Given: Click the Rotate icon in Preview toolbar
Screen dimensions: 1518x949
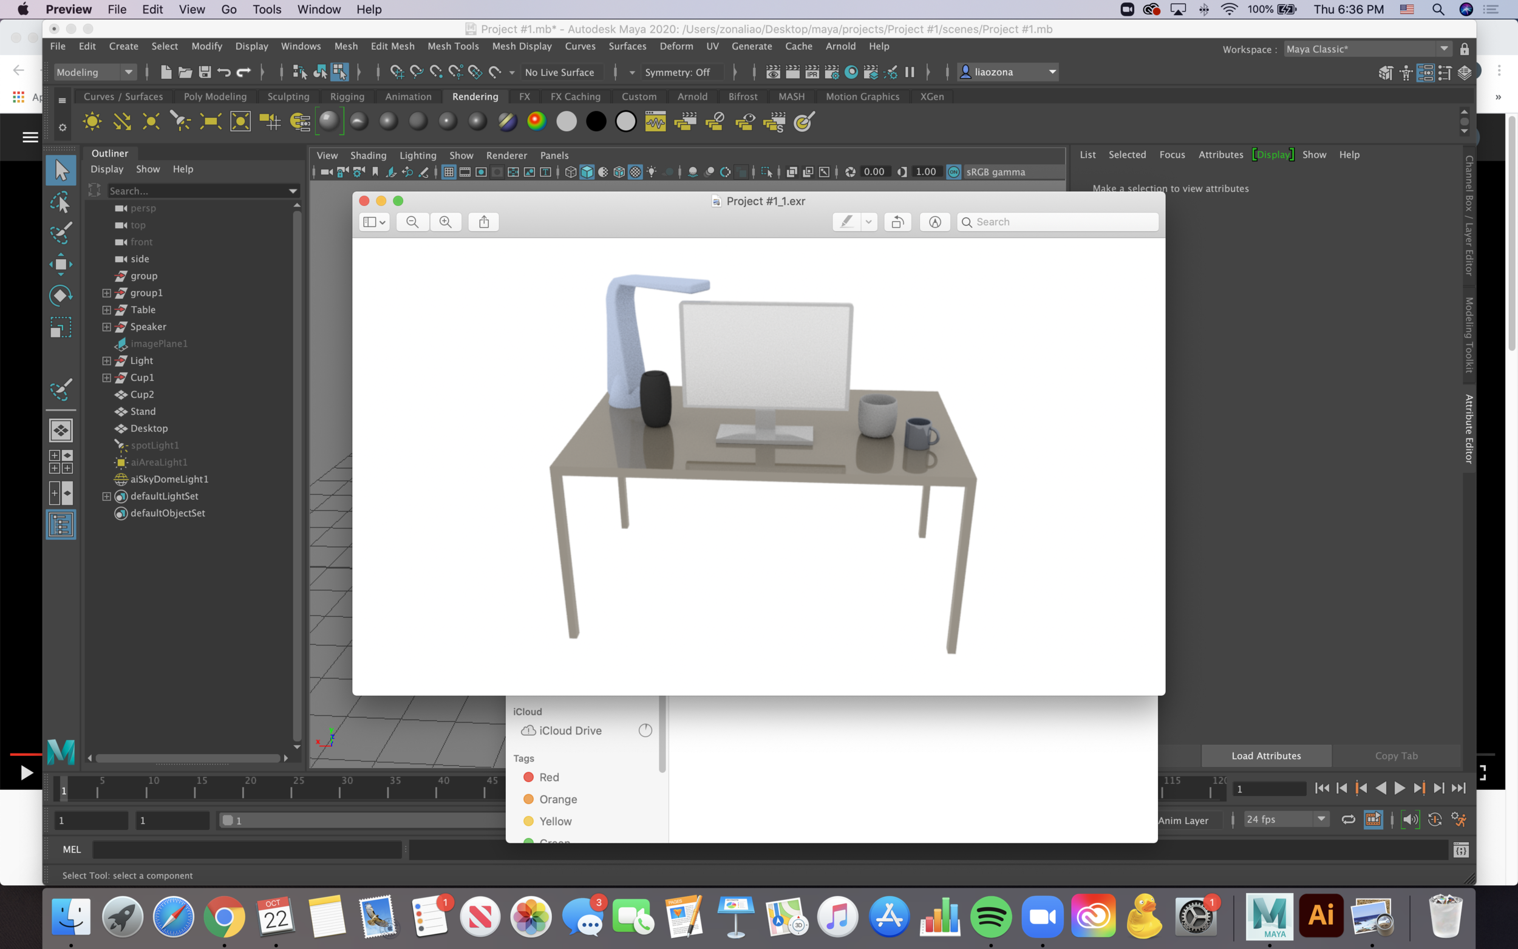Looking at the screenshot, I should coord(897,222).
